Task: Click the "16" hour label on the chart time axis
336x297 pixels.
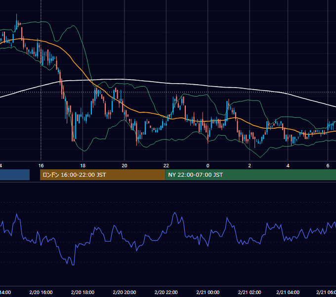Action: [x=41, y=166]
